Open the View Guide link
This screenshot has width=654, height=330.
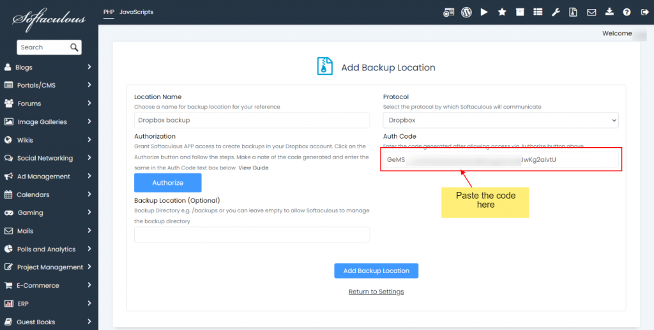(254, 168)
